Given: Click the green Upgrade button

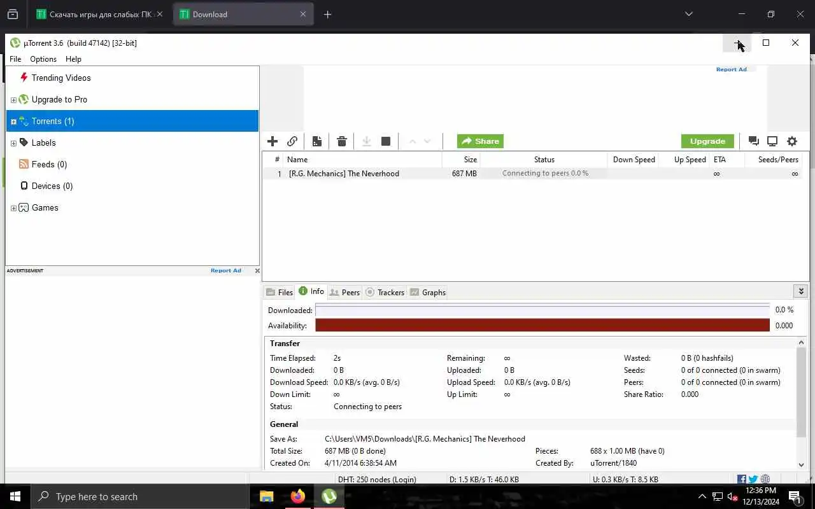Looking at the screenshot, I should (707, 141).
